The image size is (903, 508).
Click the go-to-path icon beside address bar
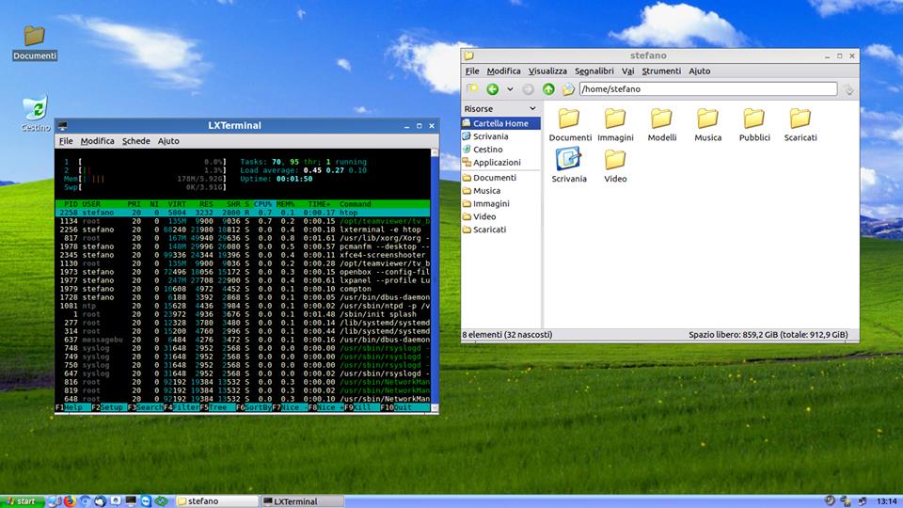[x=848, y=89]
